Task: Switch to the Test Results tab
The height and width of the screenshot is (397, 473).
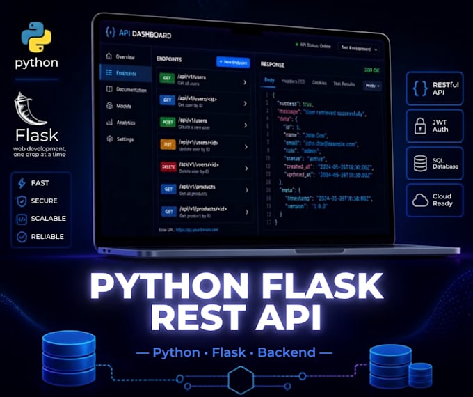Action: 344,84
